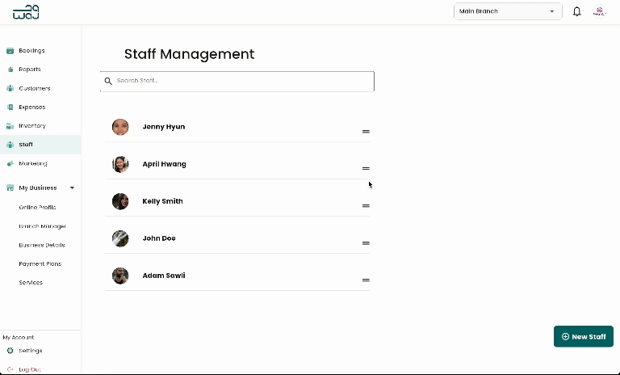Open Services submenu item
This screenshot has width=620, height=375.
point(31,282)
